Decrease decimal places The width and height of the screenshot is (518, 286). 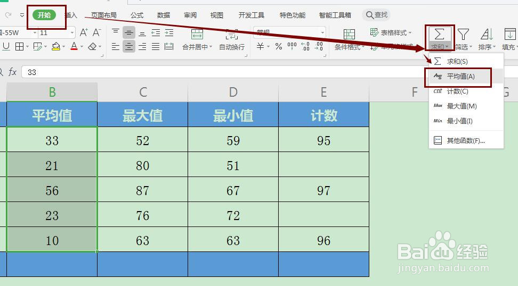click(x=319, y=46)
